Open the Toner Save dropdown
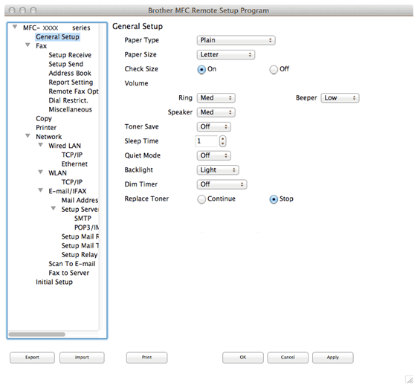This screenshot has height=391, width=420. point(214,126)
